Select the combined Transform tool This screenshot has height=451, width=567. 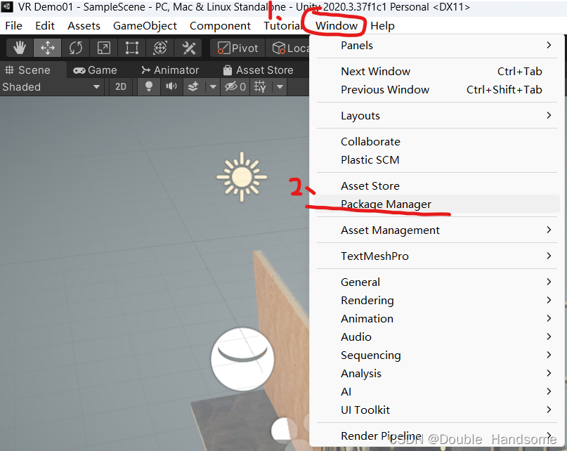(160, 48)
